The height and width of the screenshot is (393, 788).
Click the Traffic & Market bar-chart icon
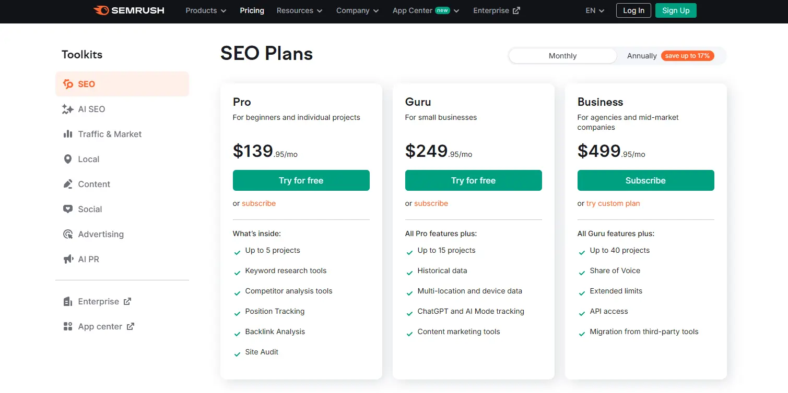click(68, 134)
